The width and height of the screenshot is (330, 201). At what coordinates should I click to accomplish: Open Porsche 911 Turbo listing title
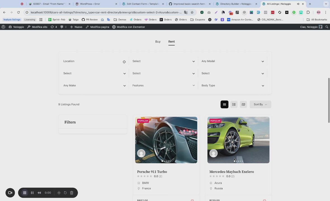click(x=152, y=172)
